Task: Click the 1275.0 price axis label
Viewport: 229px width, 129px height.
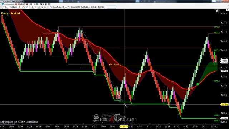Action: (224, 14)
